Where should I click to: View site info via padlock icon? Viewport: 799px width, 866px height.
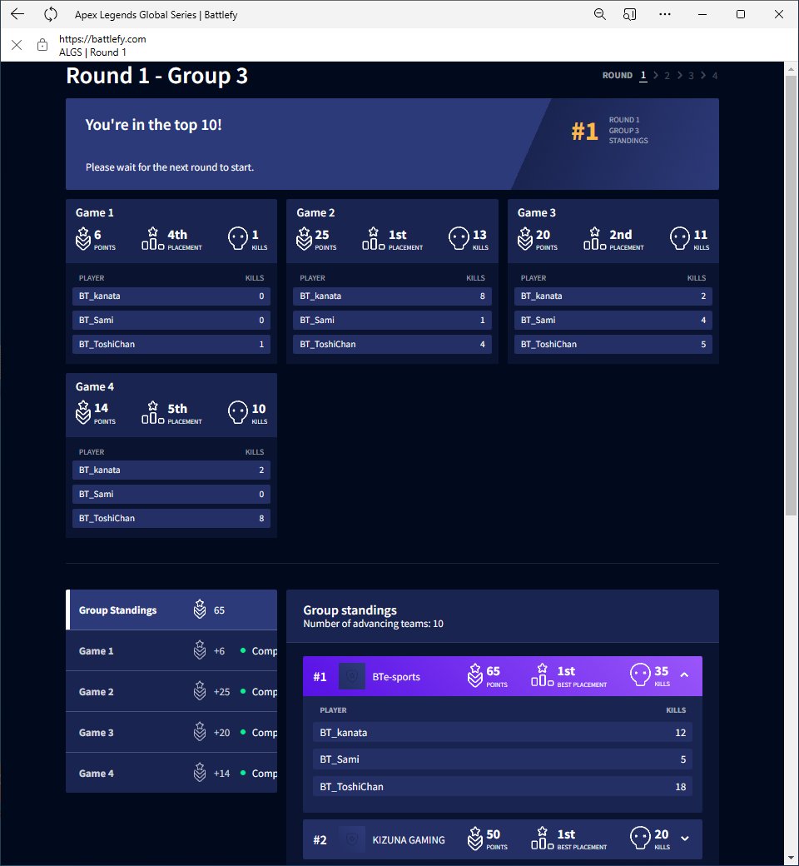click(x=42, y=45)
